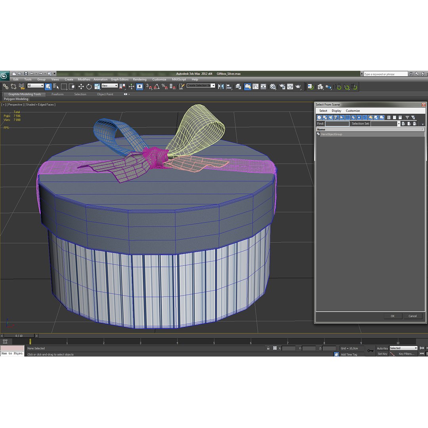Click the Edit Named Selection Sets icon
Screen dimensions: 428x428
(182, 86)
